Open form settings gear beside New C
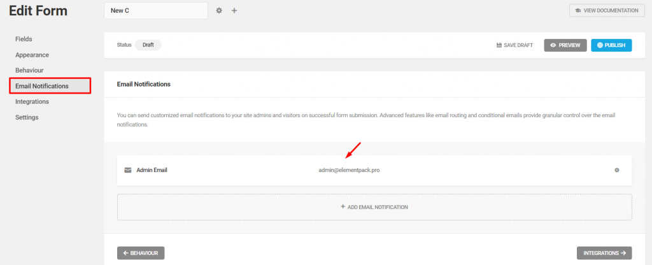652x265 pixels. [x=219, y=10]
